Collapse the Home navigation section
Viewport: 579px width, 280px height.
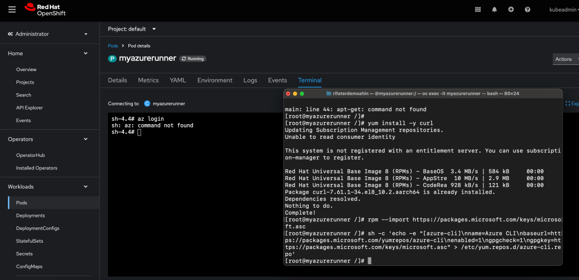coord(48,54)
